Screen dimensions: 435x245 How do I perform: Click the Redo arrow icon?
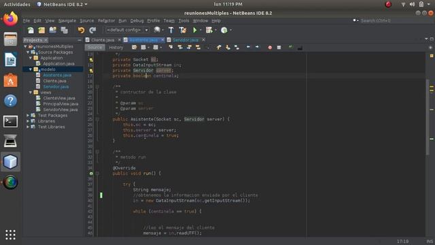click(92, 30)
